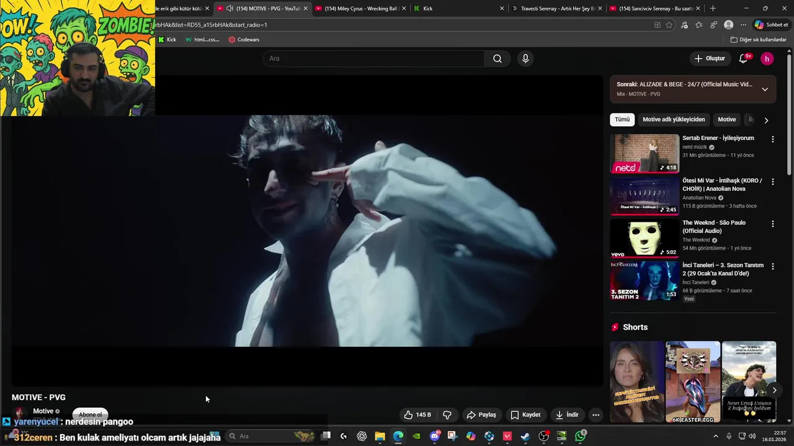
Task: Open the 'Diğer sık kullanılanlar' folder
Action: pos(758,40)
